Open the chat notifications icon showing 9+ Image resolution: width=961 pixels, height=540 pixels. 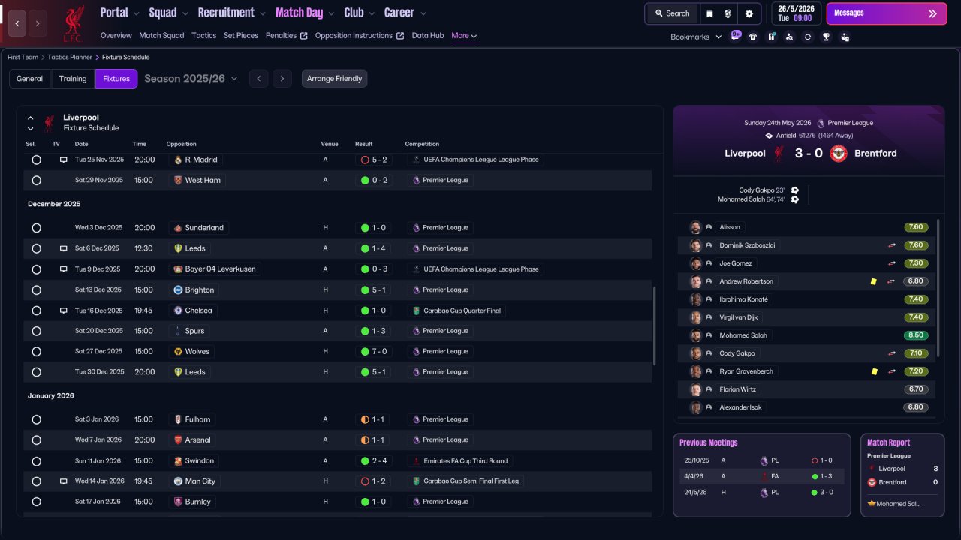(735, 36)
